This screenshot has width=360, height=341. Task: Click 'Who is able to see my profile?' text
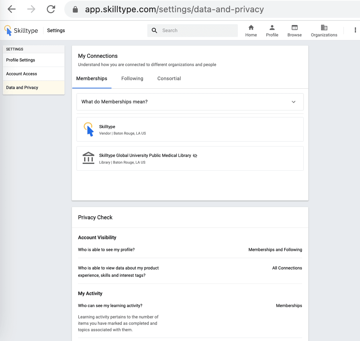point(106,250)
